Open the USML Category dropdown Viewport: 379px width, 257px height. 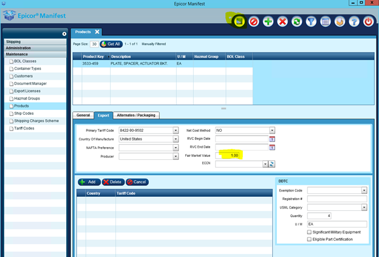pos(364,207)
